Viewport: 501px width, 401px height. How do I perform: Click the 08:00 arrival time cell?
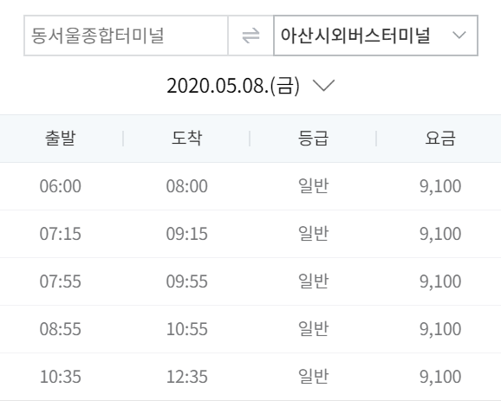(x=187, y=186)
